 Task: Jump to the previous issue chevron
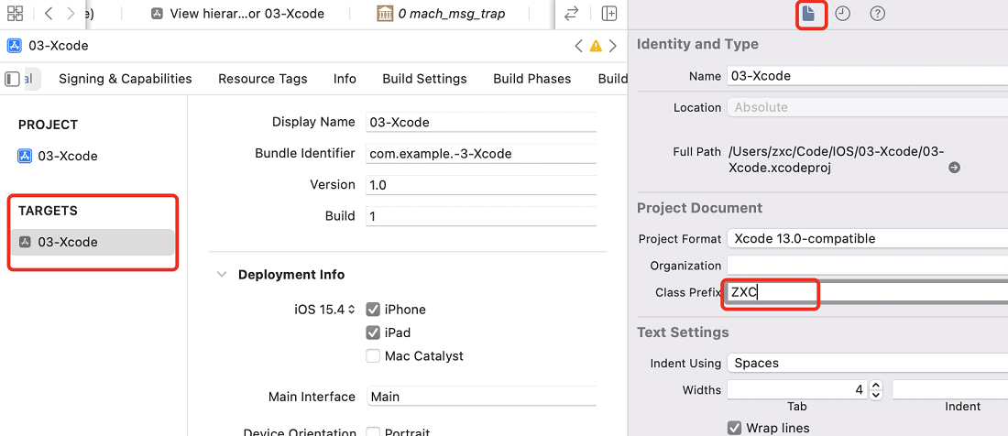click(578, 46)
